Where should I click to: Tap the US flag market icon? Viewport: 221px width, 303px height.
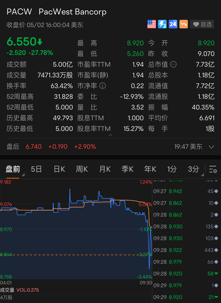click(x=151, y=24)
